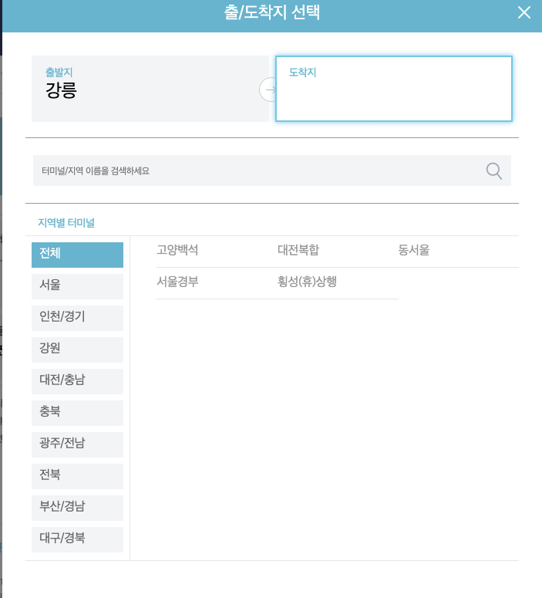The image size is (542, 598).
Task: Choose 횡성(휴)상행 terminal
Action: point(307,282)
